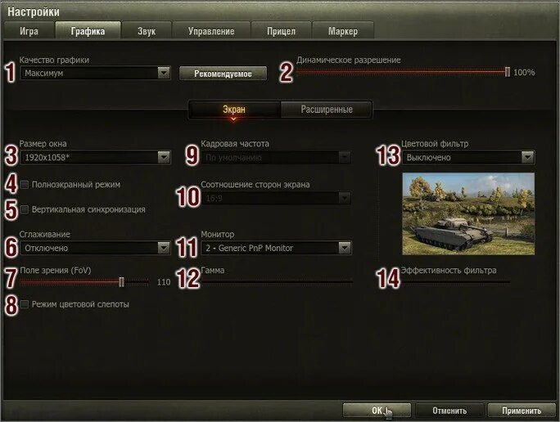Expand the Монитор selection dropdown
560x422 pixels.
(345, 248)
